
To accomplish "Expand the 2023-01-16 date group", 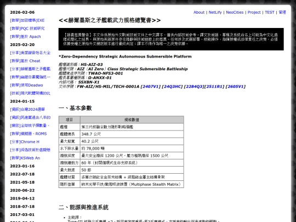I will tap(22, 166).
